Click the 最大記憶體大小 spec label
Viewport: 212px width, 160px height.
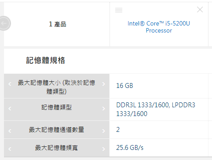[56, 87]
